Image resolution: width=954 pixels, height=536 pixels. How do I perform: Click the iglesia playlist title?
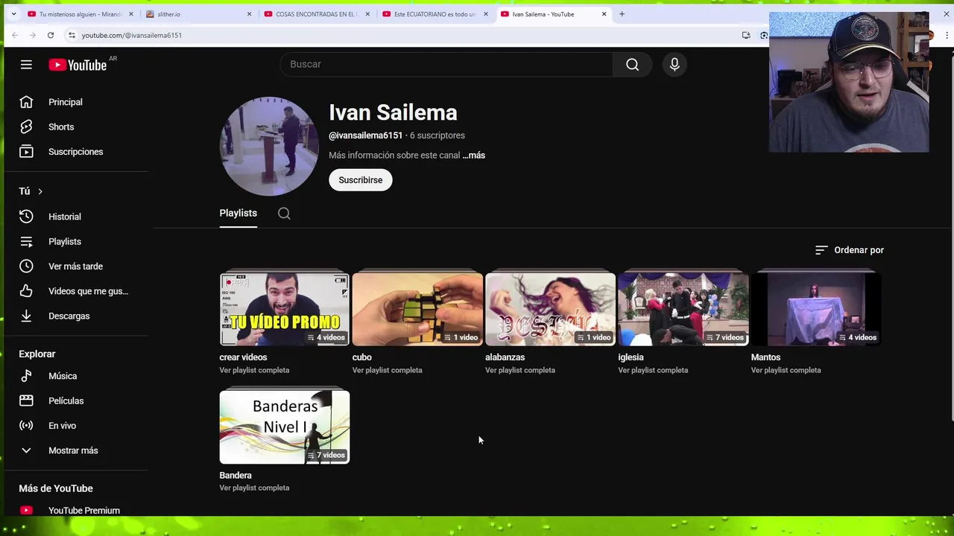pos(631,357)
